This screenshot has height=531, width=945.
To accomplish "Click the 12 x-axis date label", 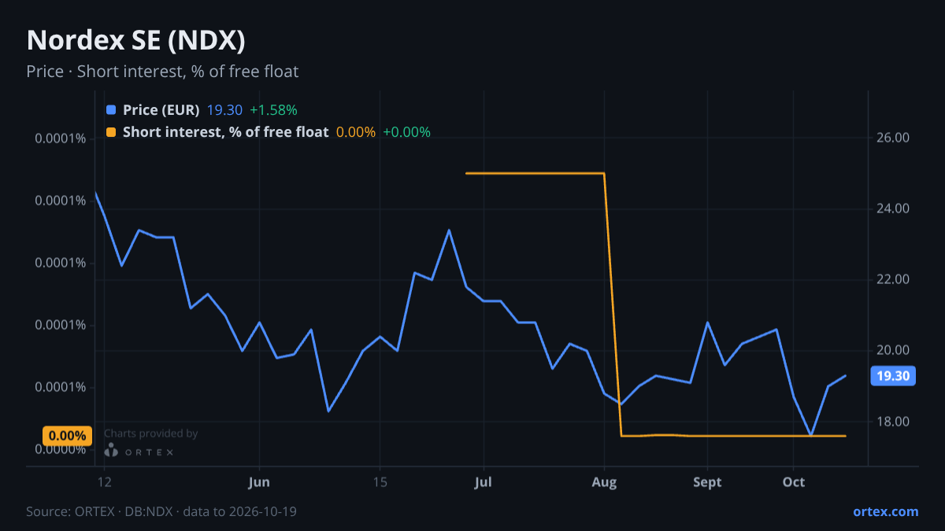I will [104, 482].
